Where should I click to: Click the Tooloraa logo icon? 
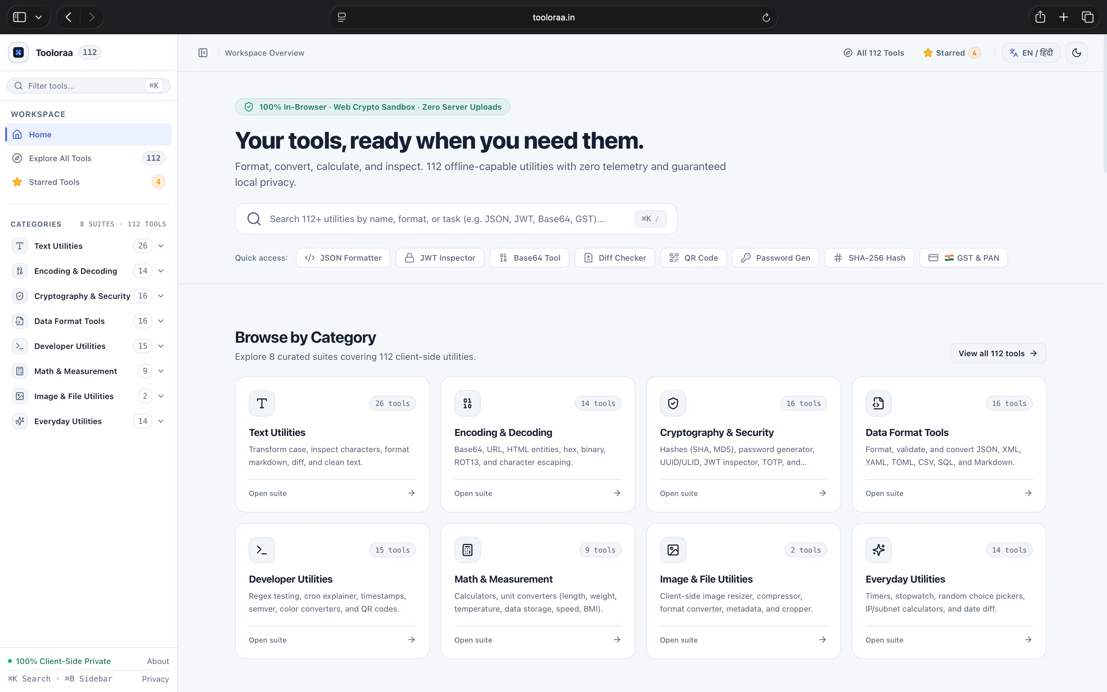pyautogui.click(x=18, y=53)
